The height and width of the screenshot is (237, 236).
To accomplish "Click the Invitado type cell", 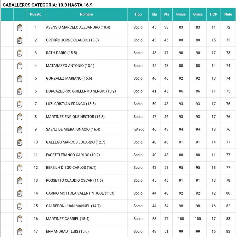I will pyautogui.click(x=138, y=130).
